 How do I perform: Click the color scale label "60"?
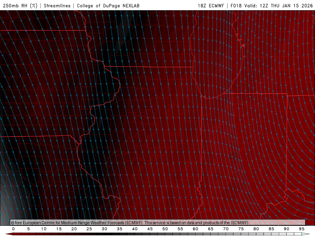195,229
